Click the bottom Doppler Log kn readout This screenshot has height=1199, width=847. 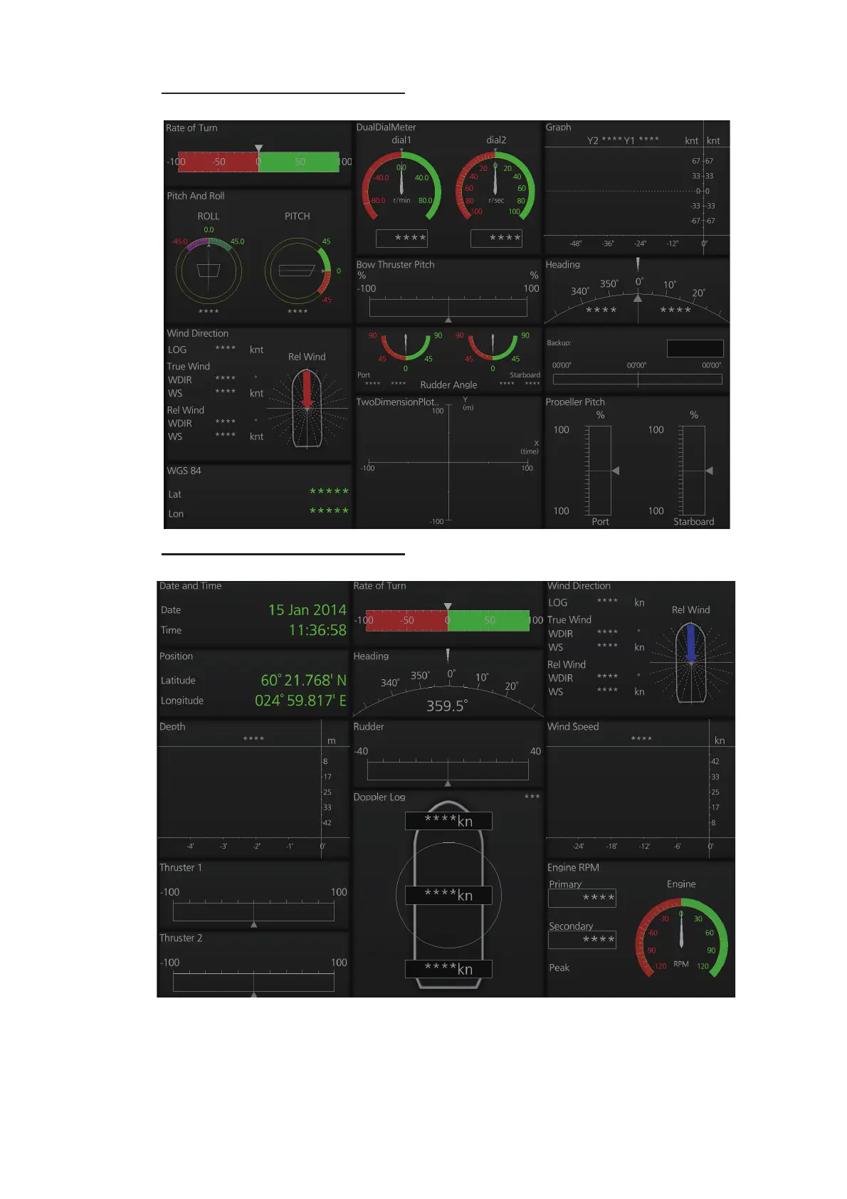[x=448, y=969]
